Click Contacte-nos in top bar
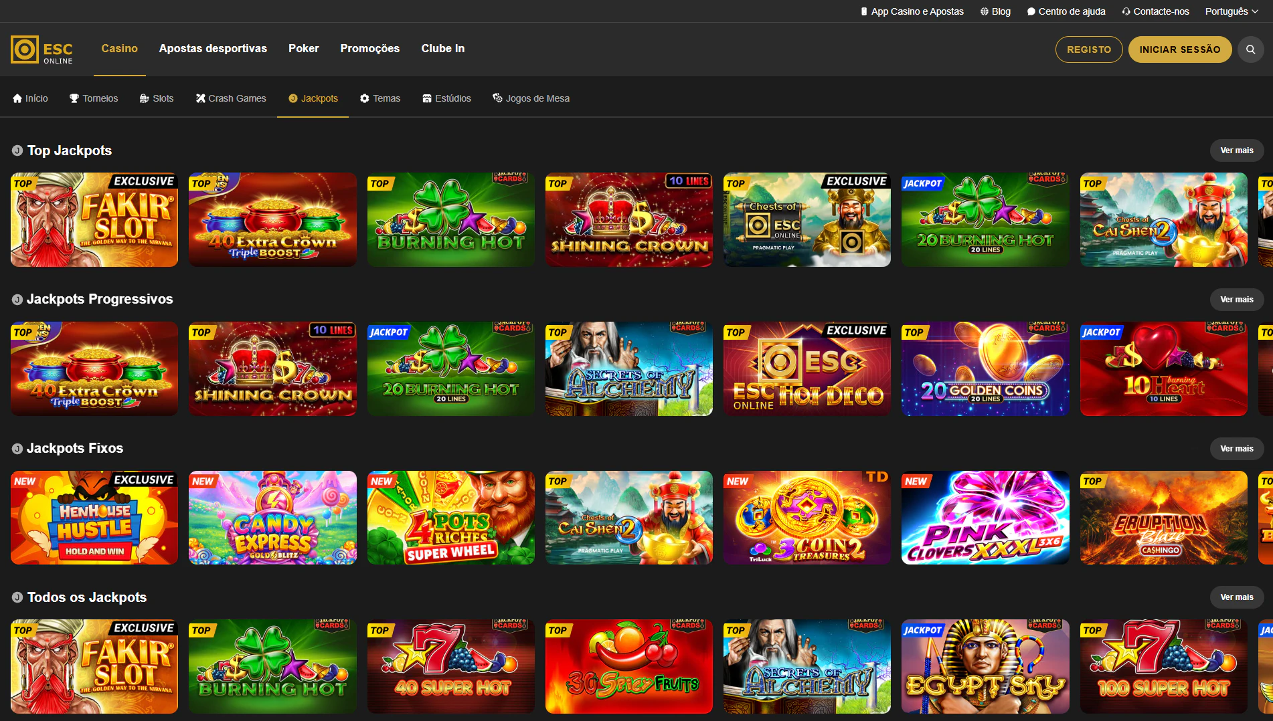 pyautogui.click(x=1156, y=11)
